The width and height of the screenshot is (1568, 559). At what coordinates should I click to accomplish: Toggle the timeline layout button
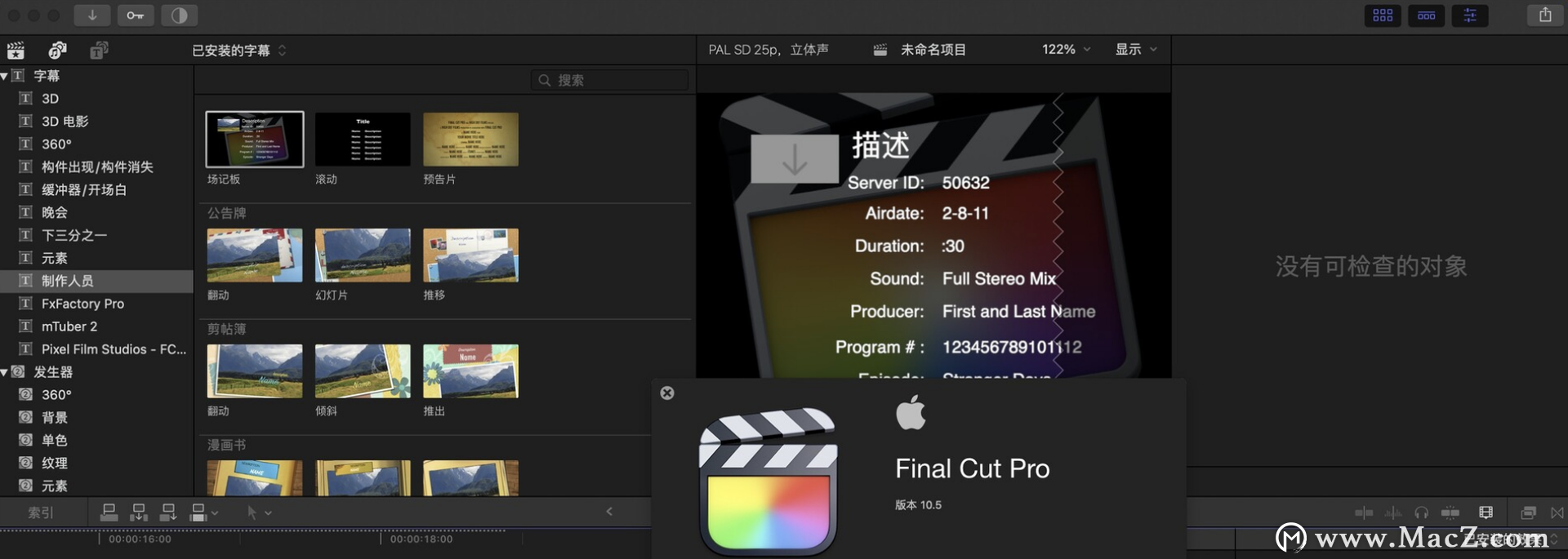pyautogui.click(x=1427, y=15)
